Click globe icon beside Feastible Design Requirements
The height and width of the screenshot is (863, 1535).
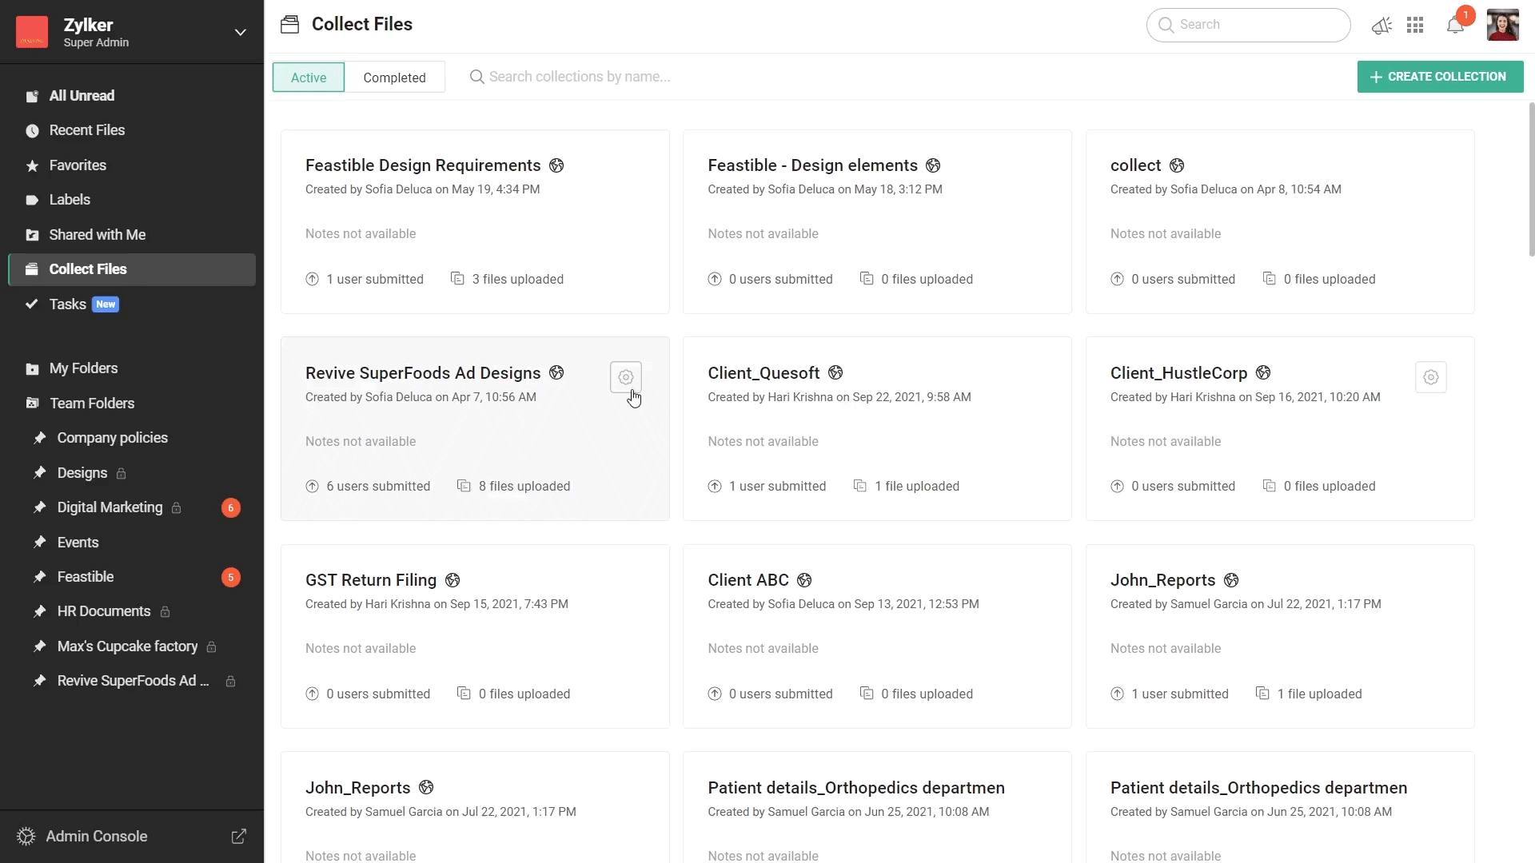tap(556, 165)
